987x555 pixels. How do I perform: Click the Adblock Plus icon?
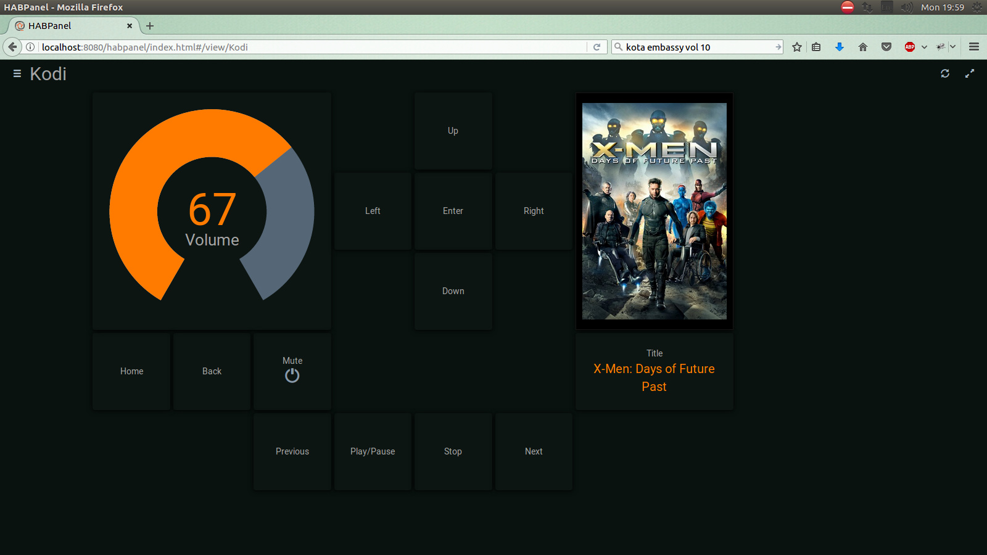(909, 47)
